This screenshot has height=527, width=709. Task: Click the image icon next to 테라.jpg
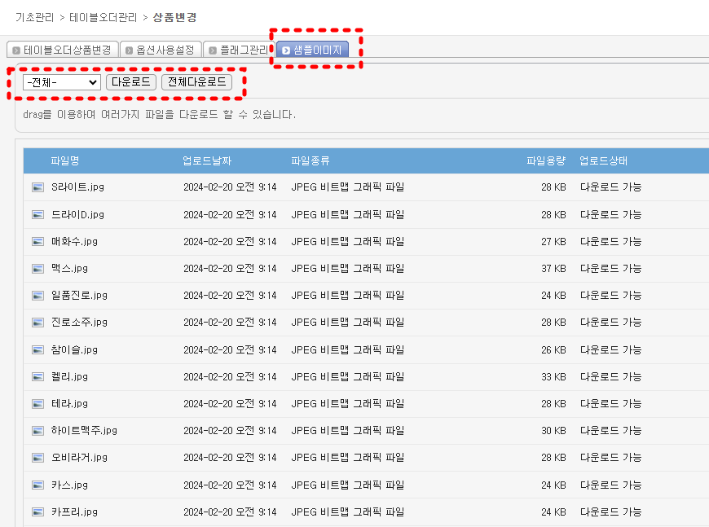tap(37, 404)
